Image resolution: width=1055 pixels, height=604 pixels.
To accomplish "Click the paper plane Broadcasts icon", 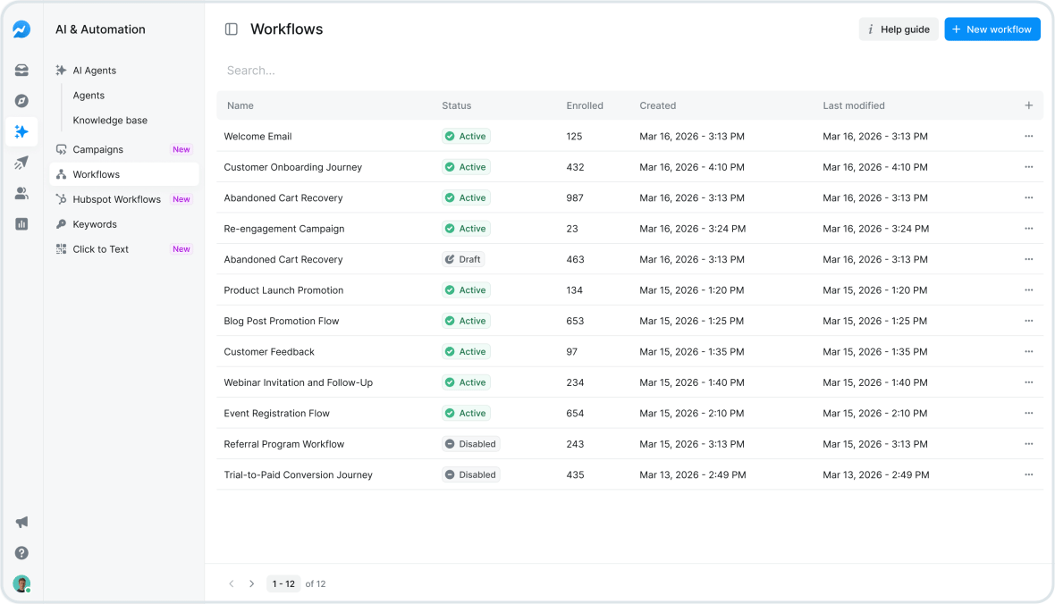I will 21,163.
